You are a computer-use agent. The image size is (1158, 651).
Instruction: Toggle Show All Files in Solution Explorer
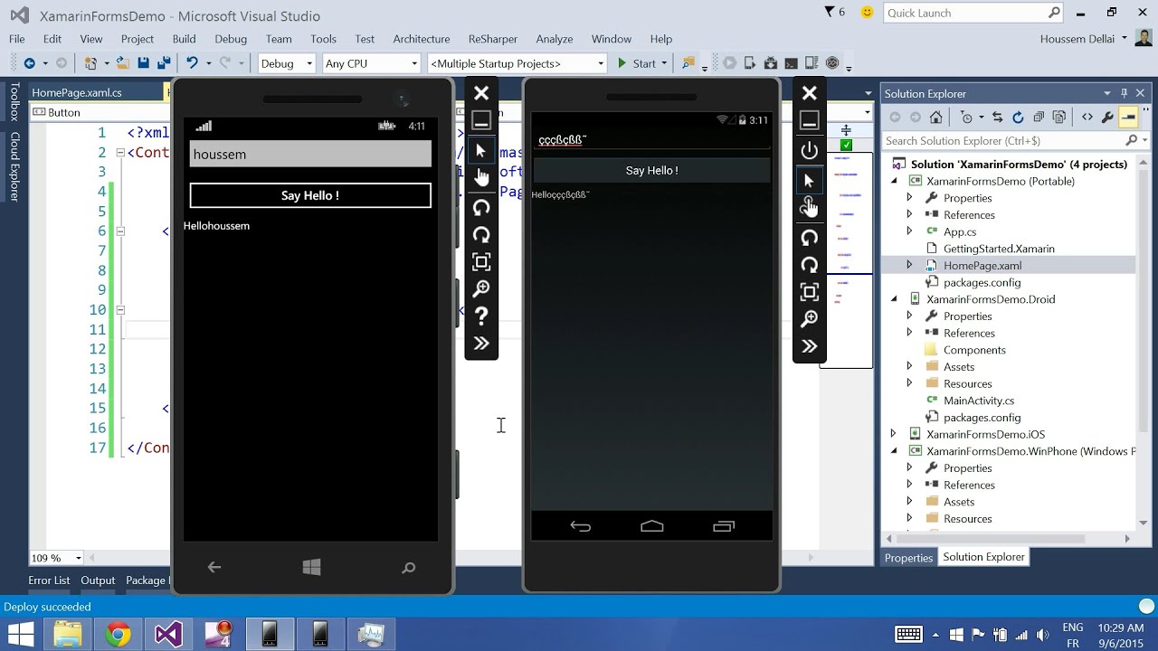click(1058, 118)
